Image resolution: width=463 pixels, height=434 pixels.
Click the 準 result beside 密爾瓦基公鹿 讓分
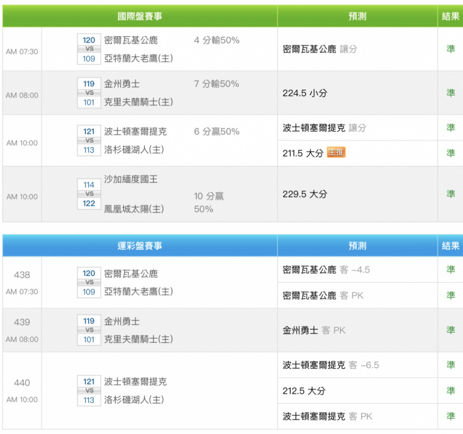pos(450,49)
